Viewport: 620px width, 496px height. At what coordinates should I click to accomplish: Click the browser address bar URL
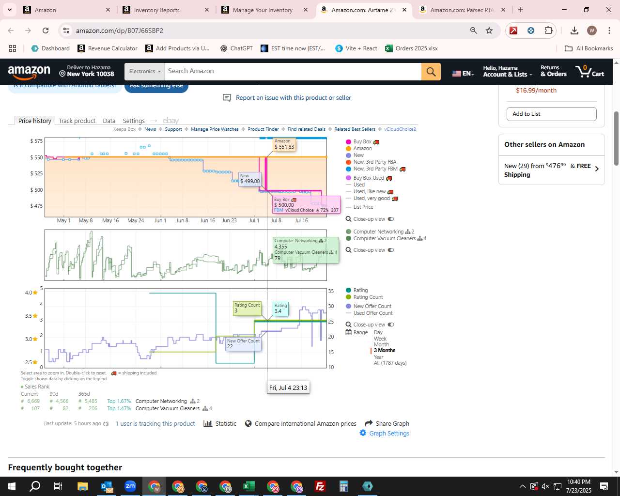[x=120, y=31]
